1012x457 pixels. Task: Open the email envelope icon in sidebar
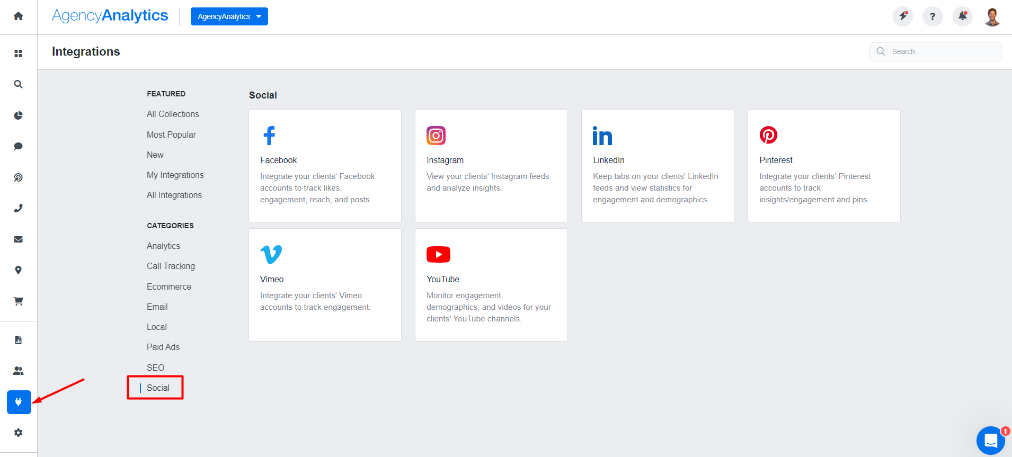pos(18,239)
